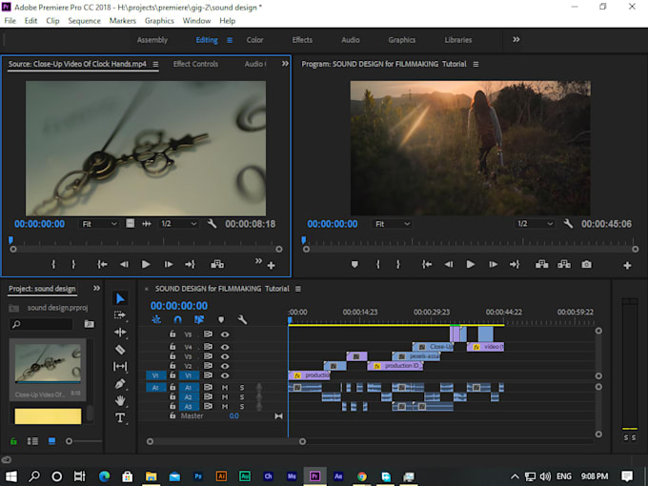Viewport: 648px width, 486px height.
Task: Expand Project panel tabs overflow
Action: pos(96,289)
